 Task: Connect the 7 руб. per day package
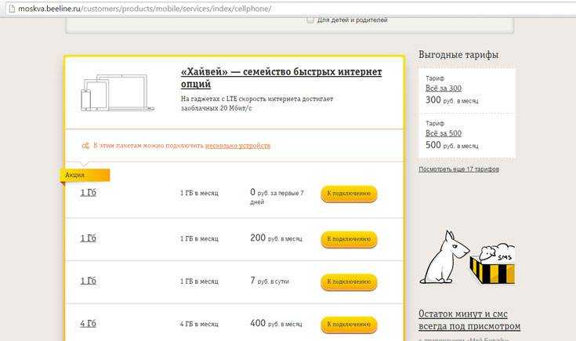[349, 281]
